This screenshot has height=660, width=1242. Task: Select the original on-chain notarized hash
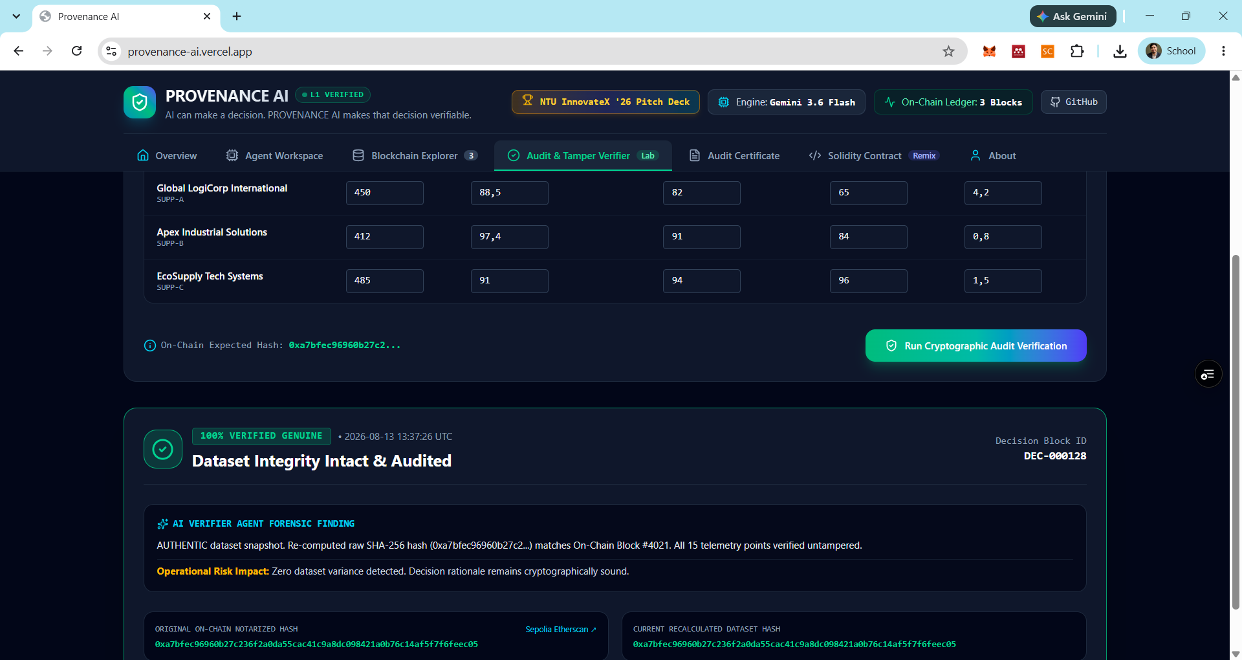coord(316,644)
